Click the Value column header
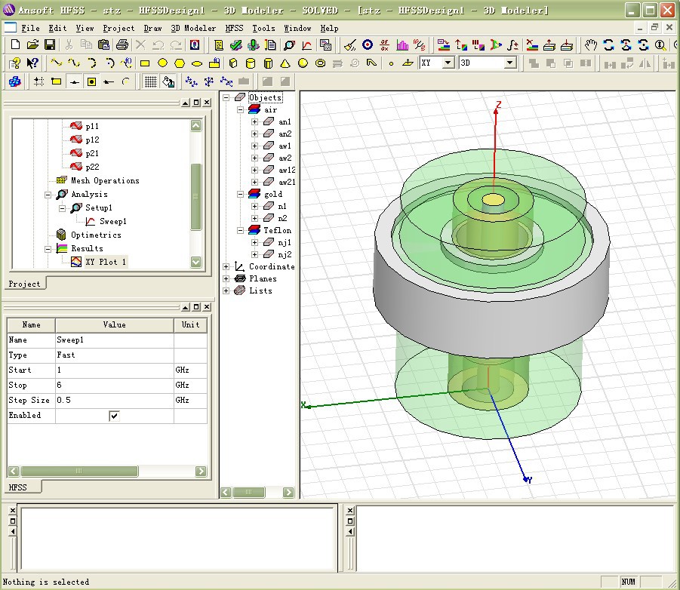Image resolution: width=680 pixels, height=590 pixels. (115, 324)
